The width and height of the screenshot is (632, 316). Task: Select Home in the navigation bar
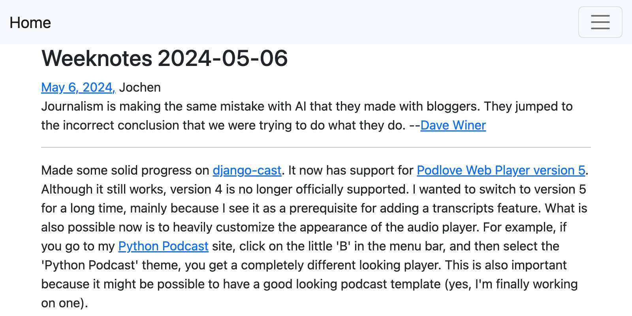[x=30, y=23]
